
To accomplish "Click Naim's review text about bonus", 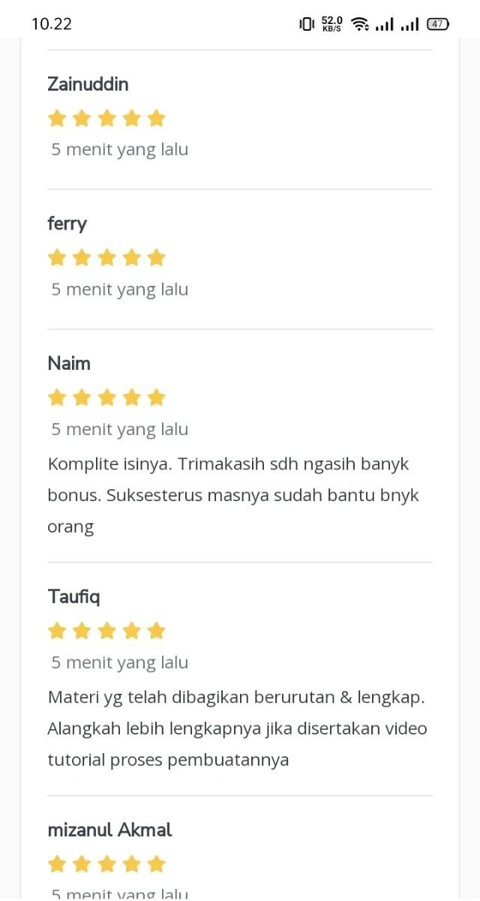I will pos(232,495).
